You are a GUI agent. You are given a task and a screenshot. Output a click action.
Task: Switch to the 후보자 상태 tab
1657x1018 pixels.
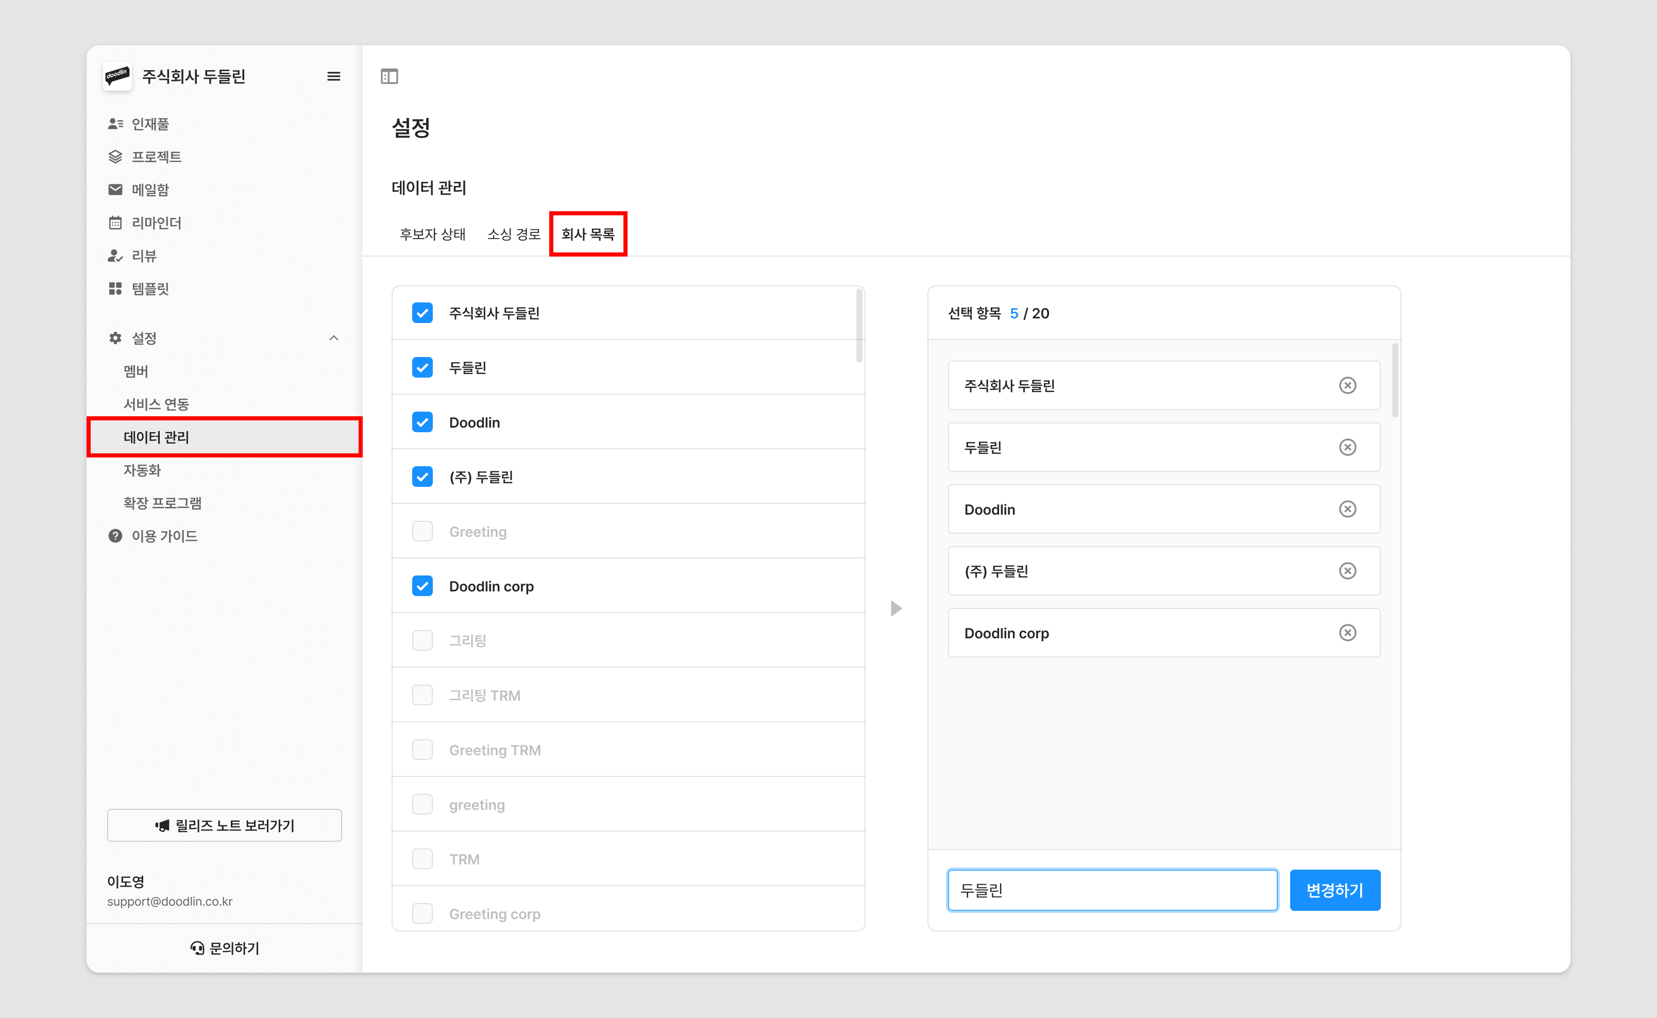(x=432, y=234)
